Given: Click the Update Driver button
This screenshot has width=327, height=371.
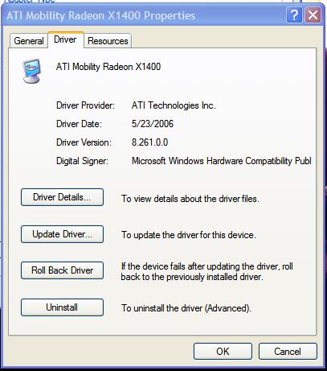Looking at the screenshot, I should [x=62, y=234].
